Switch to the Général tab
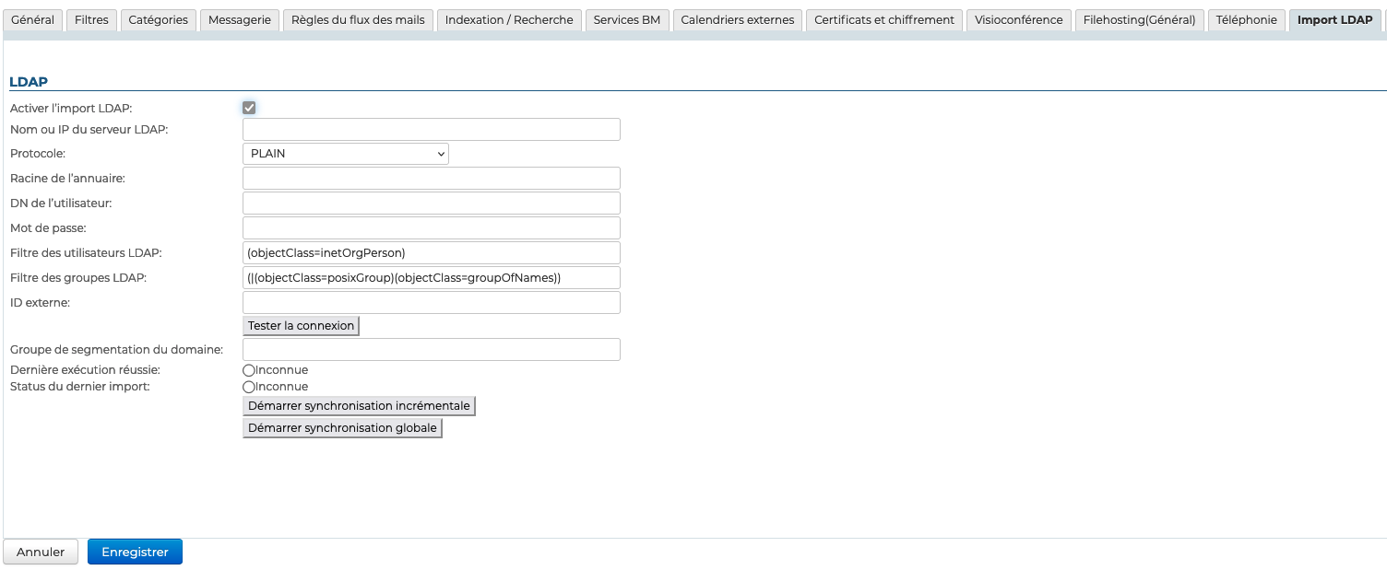Image resolution: width=1387 pixels, height=570 pixels. [32, 20]
